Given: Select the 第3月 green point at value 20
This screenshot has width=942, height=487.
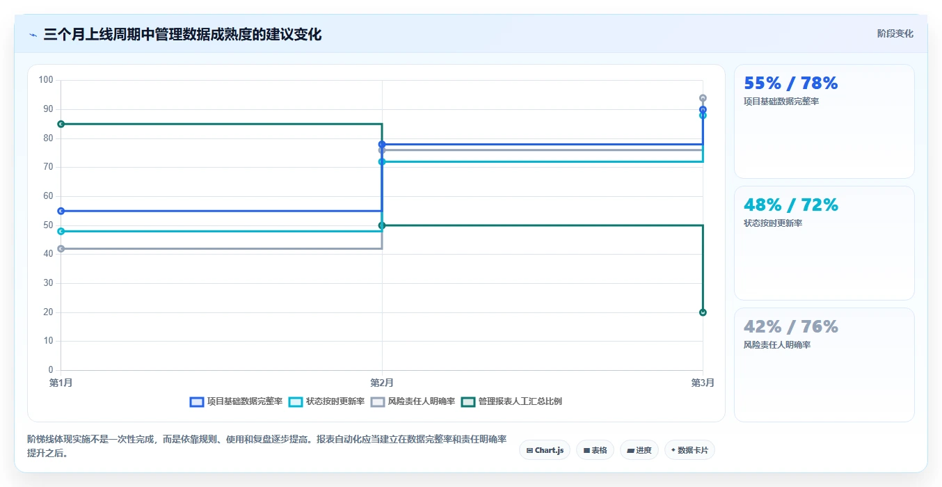Looking at the screenshot, I should pyautogui.click(x=703, y=312).
